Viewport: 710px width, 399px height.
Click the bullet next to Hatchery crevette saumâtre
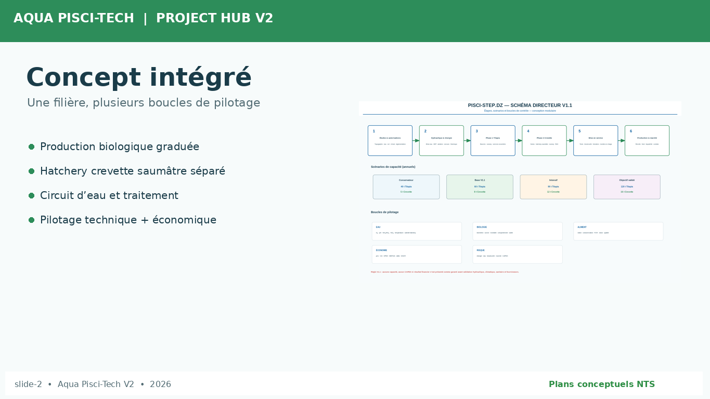pos(31,171)
